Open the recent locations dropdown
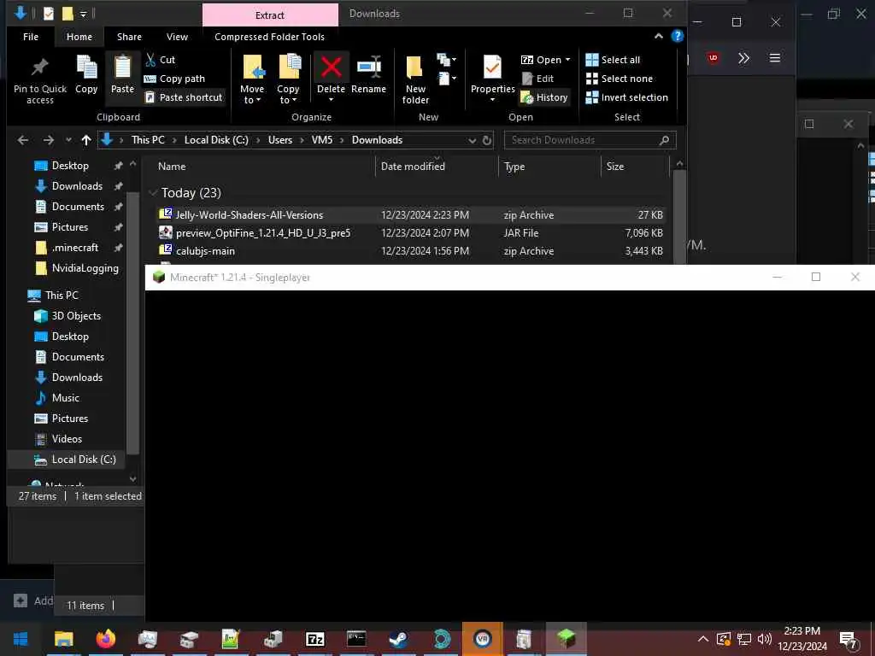Screen dimensions: 875x656 (68, 140)
